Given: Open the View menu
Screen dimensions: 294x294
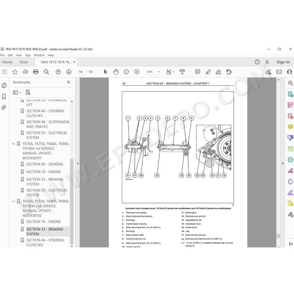Looking at the screenshot, I should click(19, 55).
